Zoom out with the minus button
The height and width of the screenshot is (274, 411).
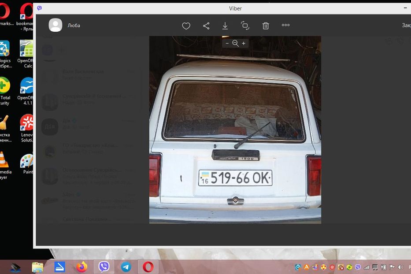(x=227, y=43)
